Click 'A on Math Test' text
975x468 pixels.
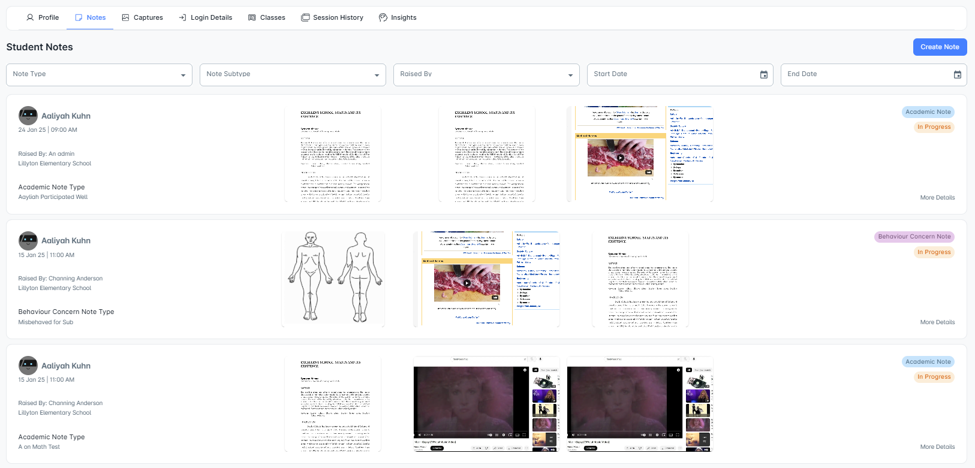(39, 447)
